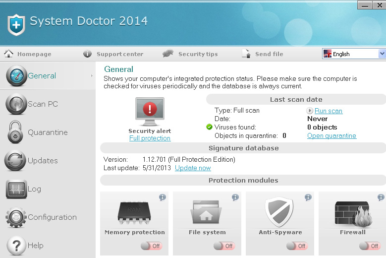This screenshot has height=258, width=386.
Task: Enable the Memory protection toggle
Action: coord(152,246)
